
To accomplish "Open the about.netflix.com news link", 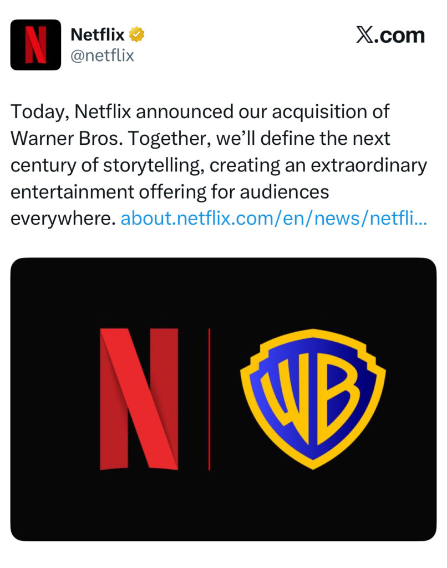I will click(266, 219).
